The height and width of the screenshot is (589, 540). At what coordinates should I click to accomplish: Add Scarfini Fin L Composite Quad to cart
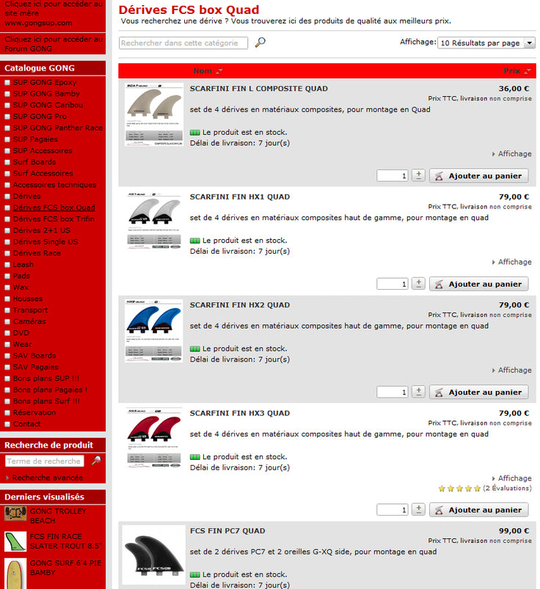(x=479, y=176)
